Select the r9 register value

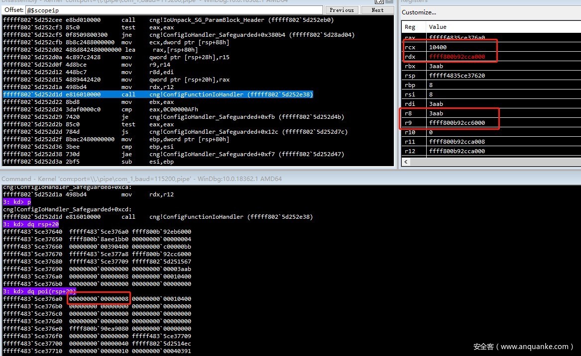point(457,123)
